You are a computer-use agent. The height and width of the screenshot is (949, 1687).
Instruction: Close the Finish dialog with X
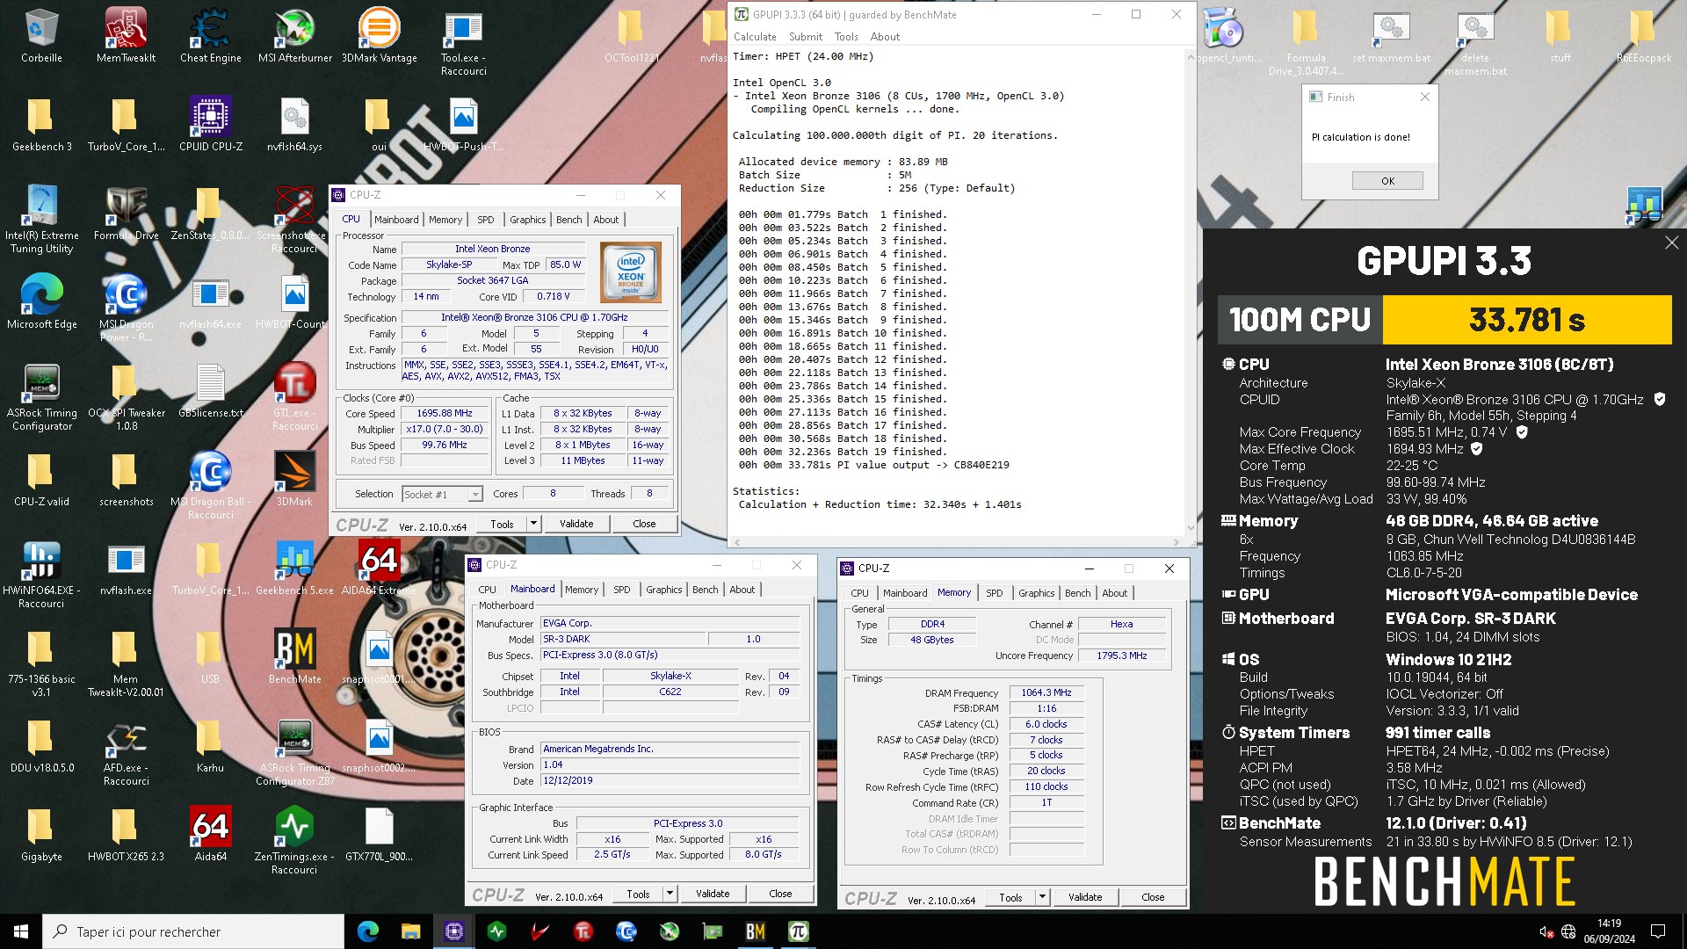tap(1424, 98)
